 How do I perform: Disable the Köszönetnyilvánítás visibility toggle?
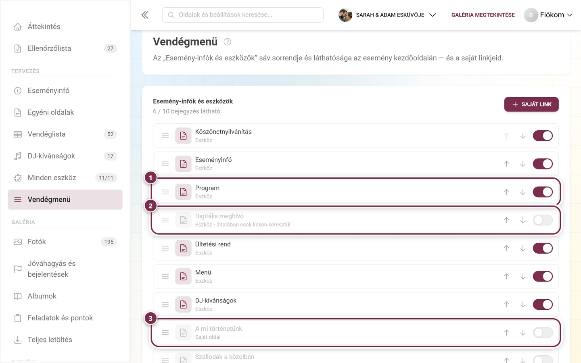point(543,136)
